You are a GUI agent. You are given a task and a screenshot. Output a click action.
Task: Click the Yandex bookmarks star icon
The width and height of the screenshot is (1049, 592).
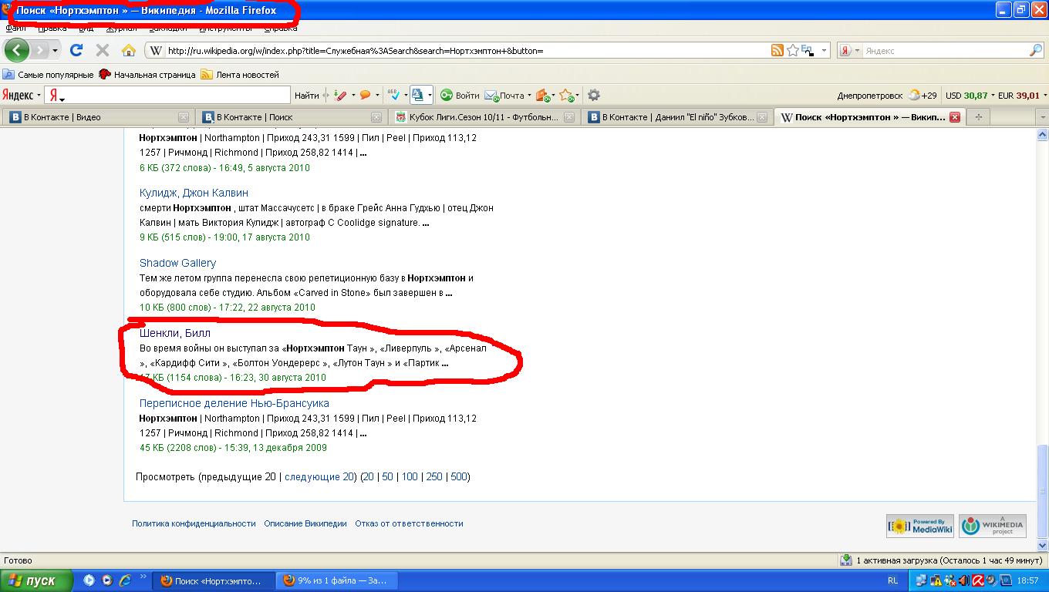567,96
